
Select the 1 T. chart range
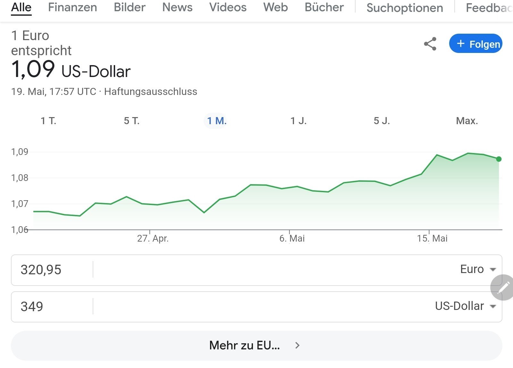(x=48, y=121)
